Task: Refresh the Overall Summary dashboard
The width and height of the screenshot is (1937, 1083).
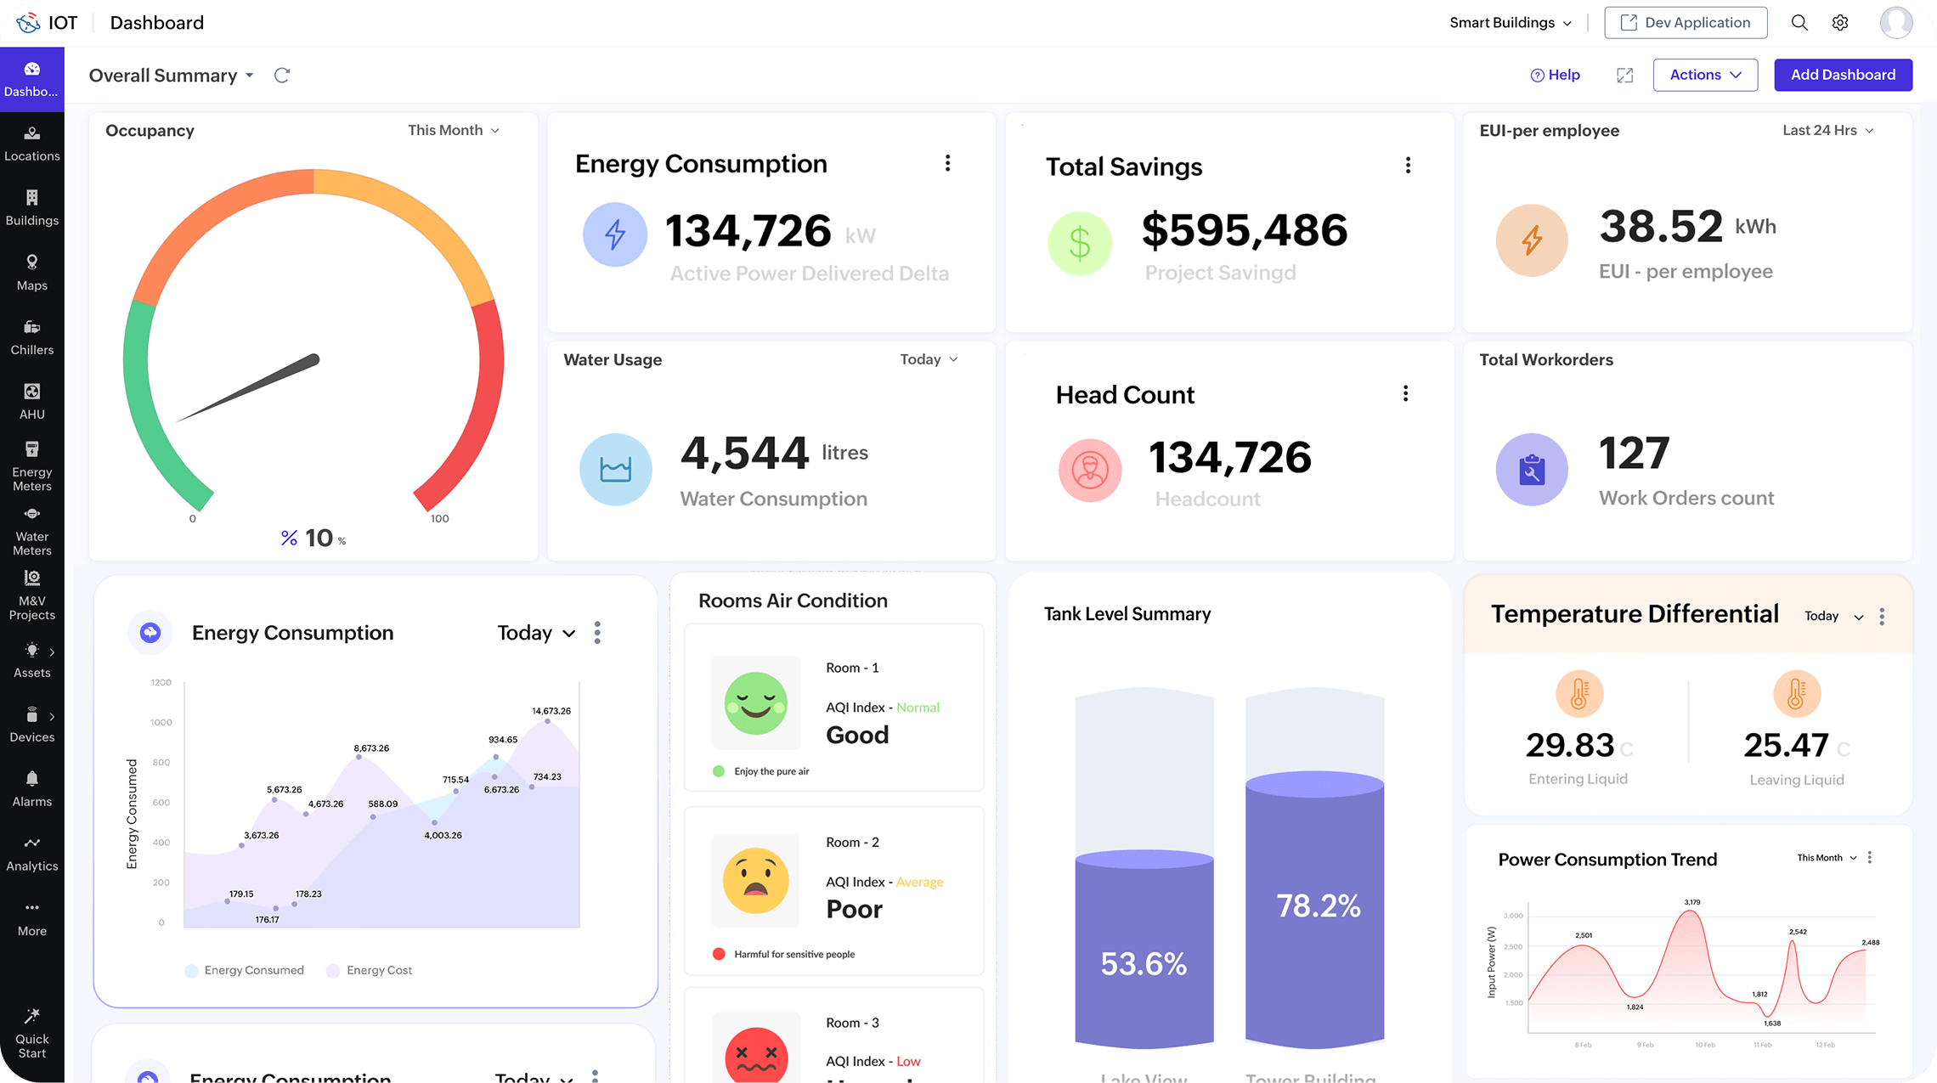Action: point(282,75)
